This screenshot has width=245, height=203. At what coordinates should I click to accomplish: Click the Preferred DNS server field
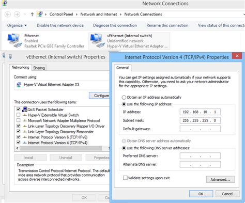coord(200,156)
